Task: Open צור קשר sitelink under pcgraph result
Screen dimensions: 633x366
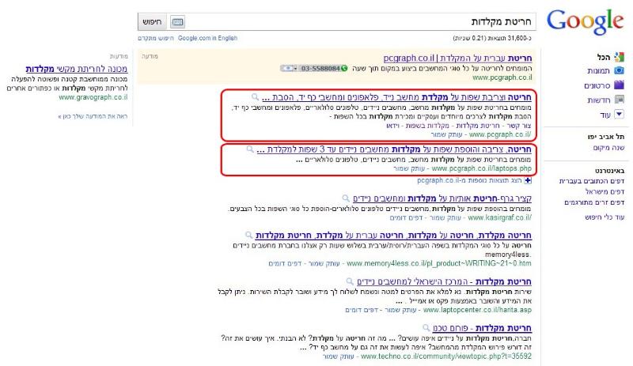Action: click(519, 126)
